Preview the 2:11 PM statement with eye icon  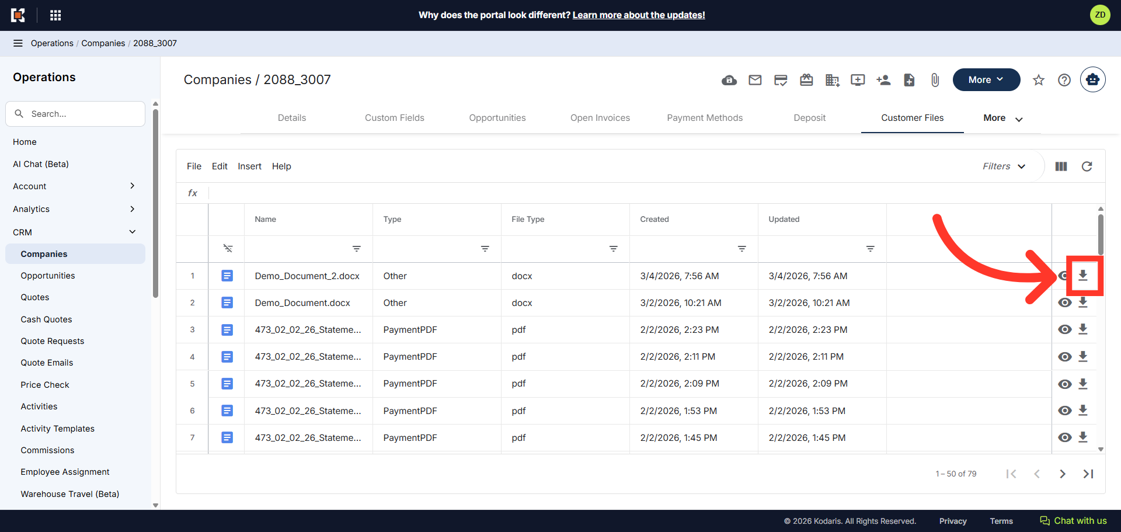1065,357
